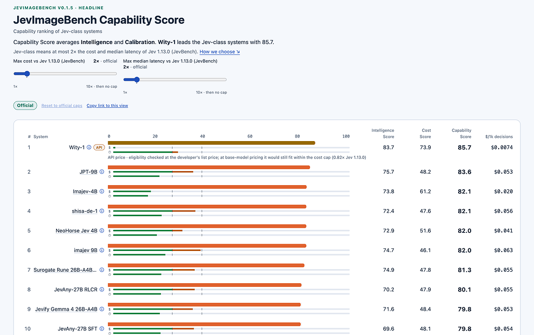Click the System column header
Screen dimensions: 534x335
pyautogui.click(x=41, y=137)
